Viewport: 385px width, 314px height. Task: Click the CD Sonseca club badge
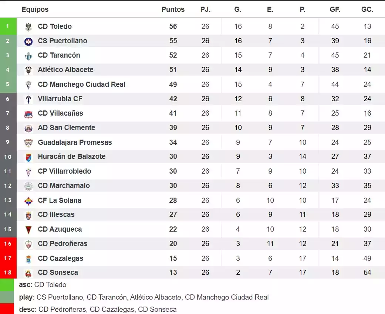point(28,273)
